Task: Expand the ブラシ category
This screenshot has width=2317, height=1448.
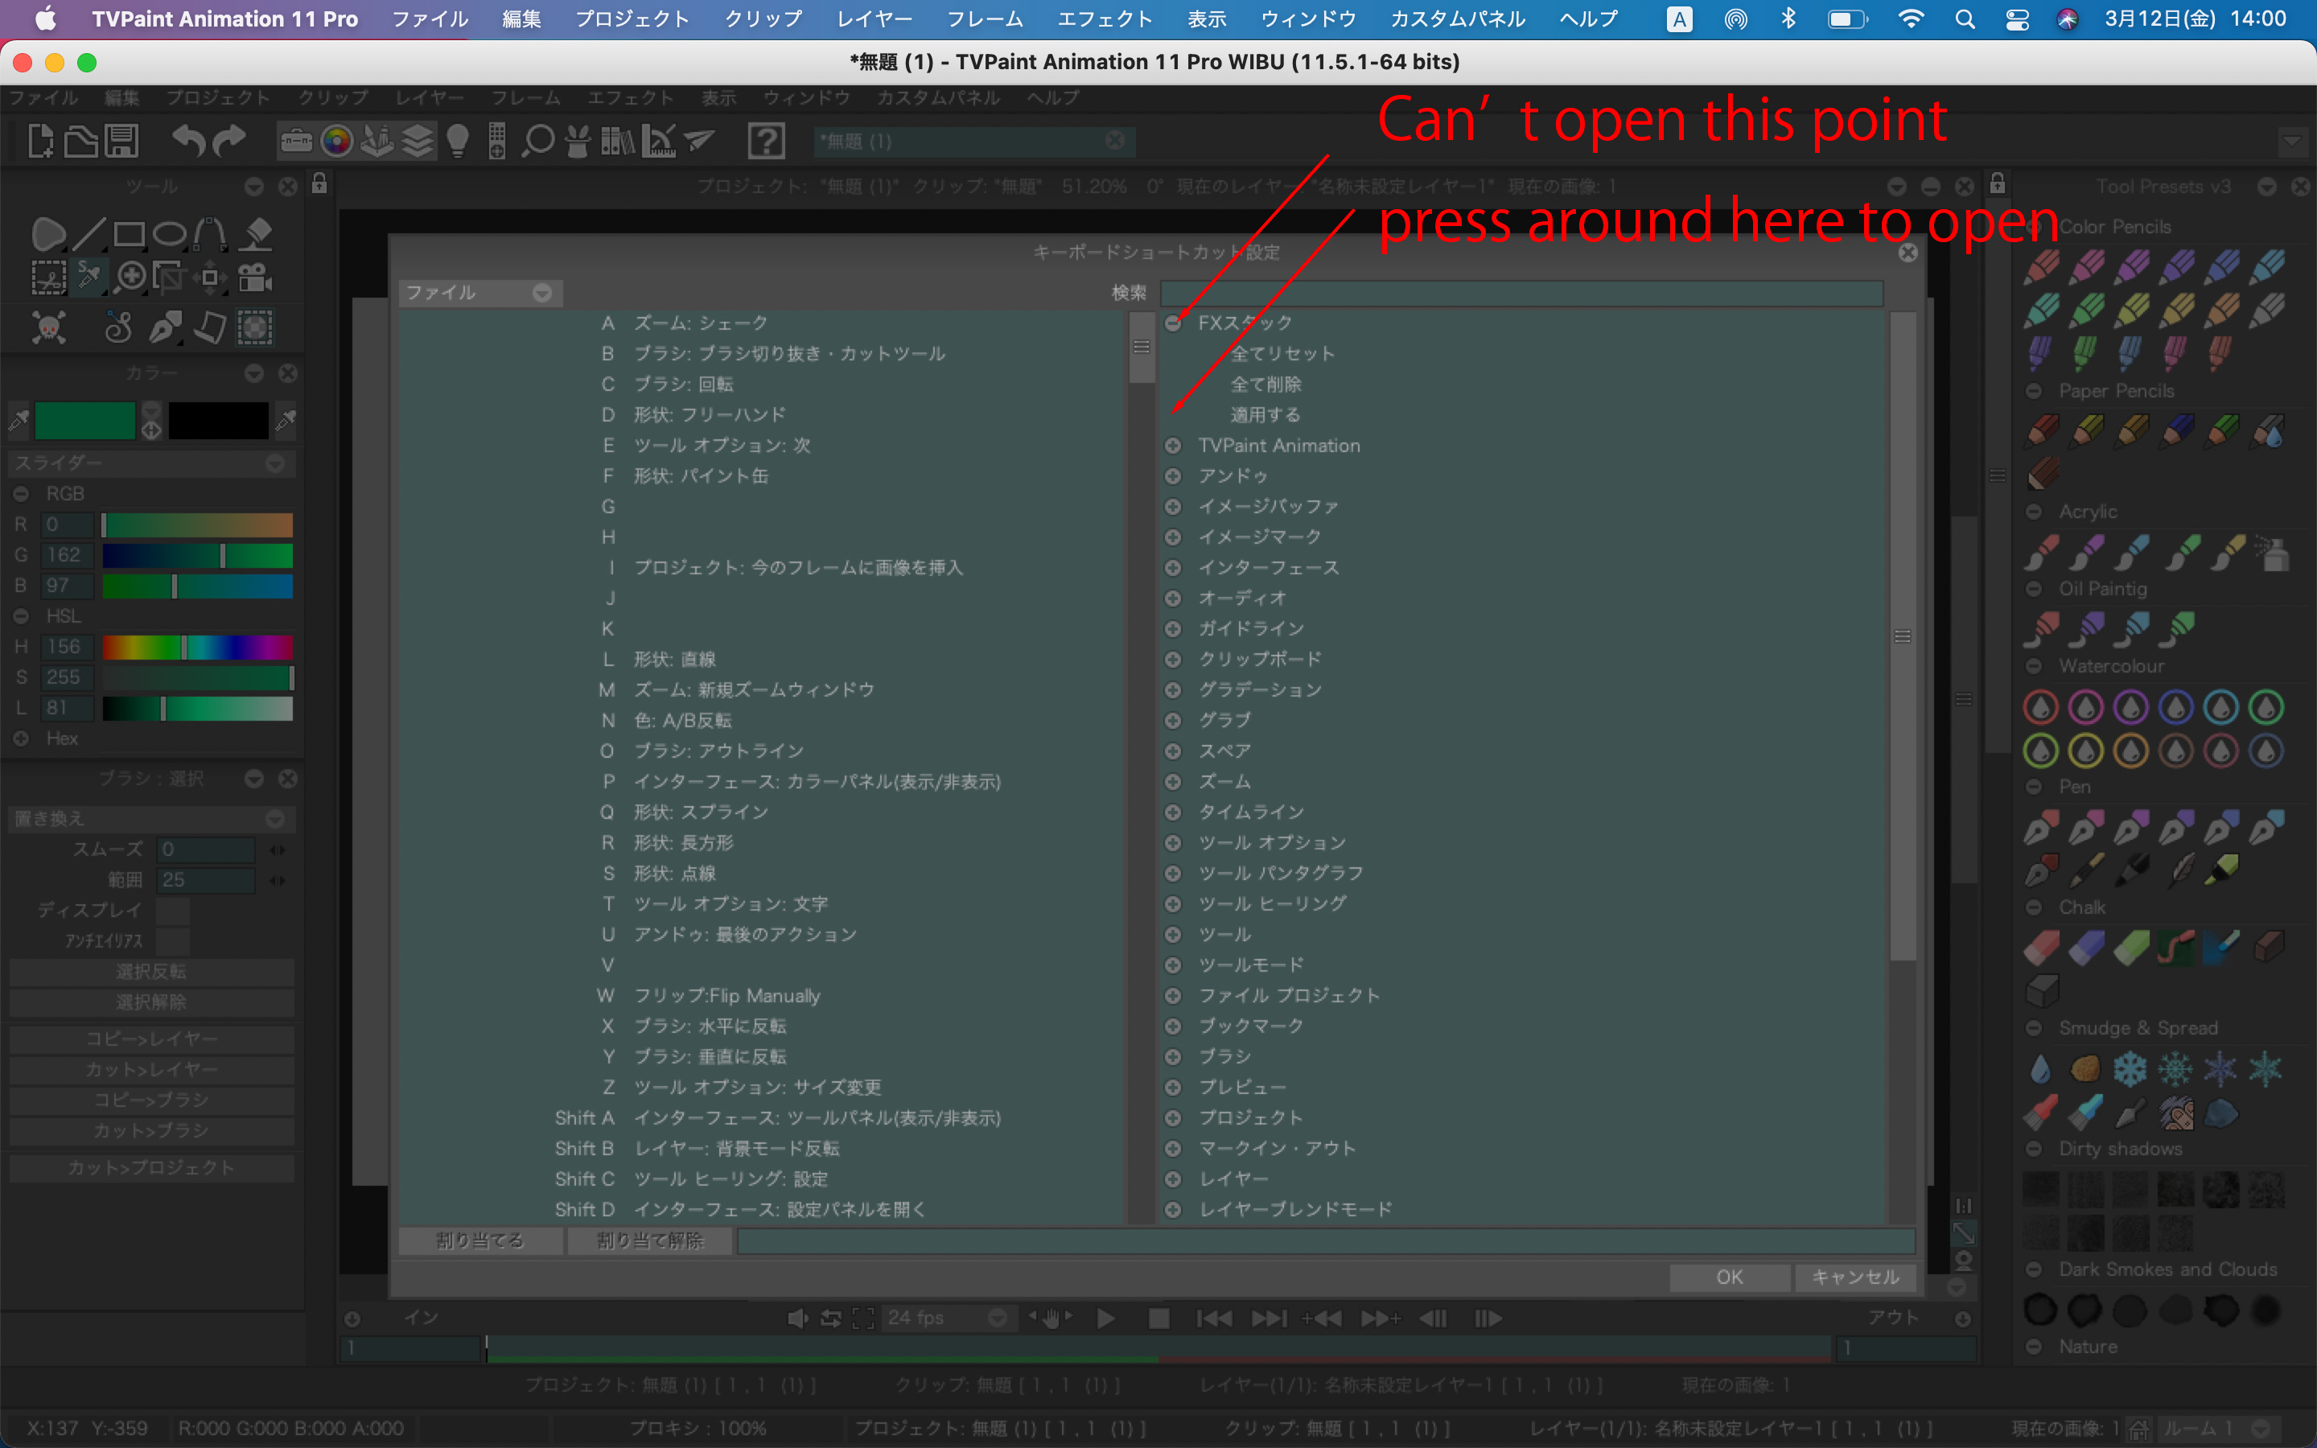Action: click(x=1173, y=1056)
